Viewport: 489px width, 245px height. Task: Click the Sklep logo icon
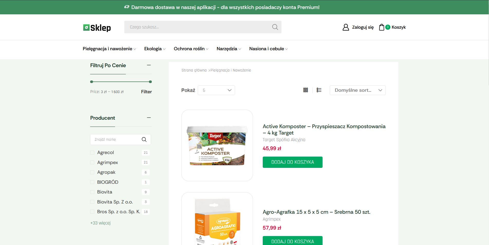[86, 27]
